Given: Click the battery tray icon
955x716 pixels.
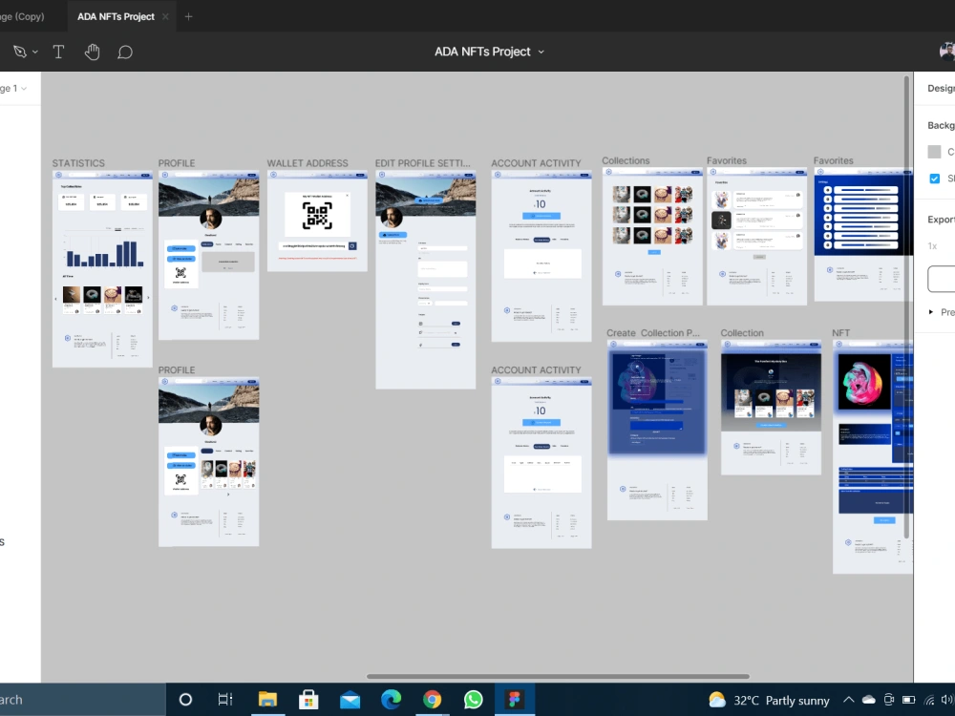Looking at the screenshot, I should [908, 700].
